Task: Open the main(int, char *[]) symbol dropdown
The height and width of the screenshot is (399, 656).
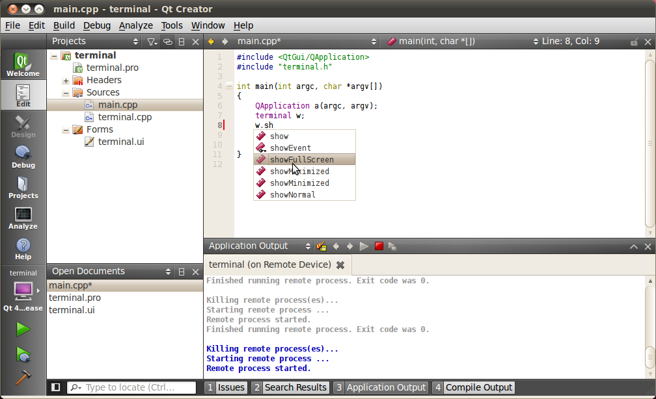Action: click(x=462, y=42)
